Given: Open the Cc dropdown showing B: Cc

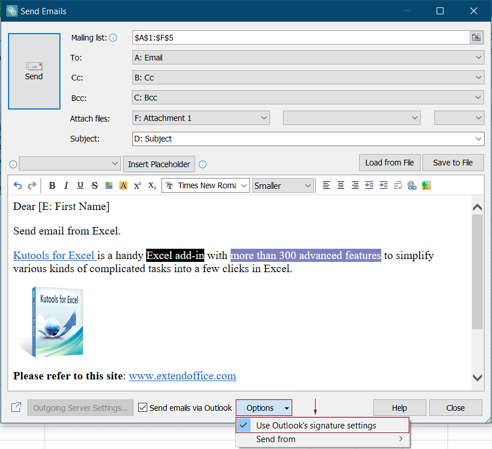Looking at the screenshot, I should click(308, 78).
